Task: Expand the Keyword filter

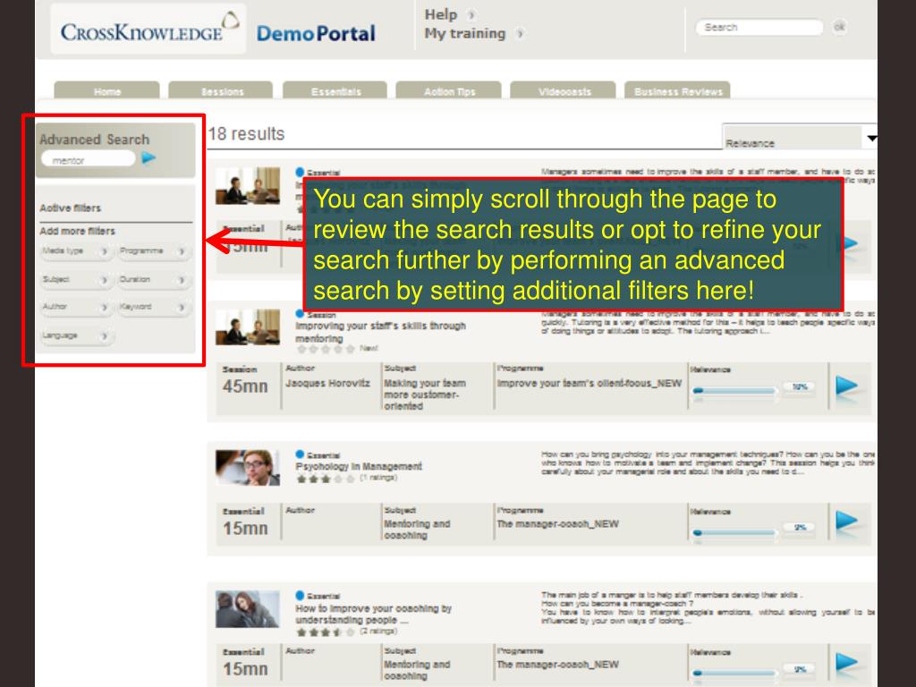Action: click(154, 307)
